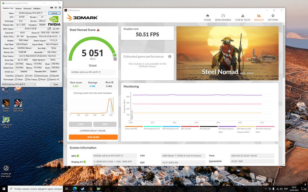Toggle the Frame rate (FPS) legend color
The width and height of the screenshot is (308, 192).
(134, 127)
